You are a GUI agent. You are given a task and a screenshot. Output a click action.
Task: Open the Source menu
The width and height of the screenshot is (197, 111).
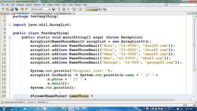tap(29, 5)
